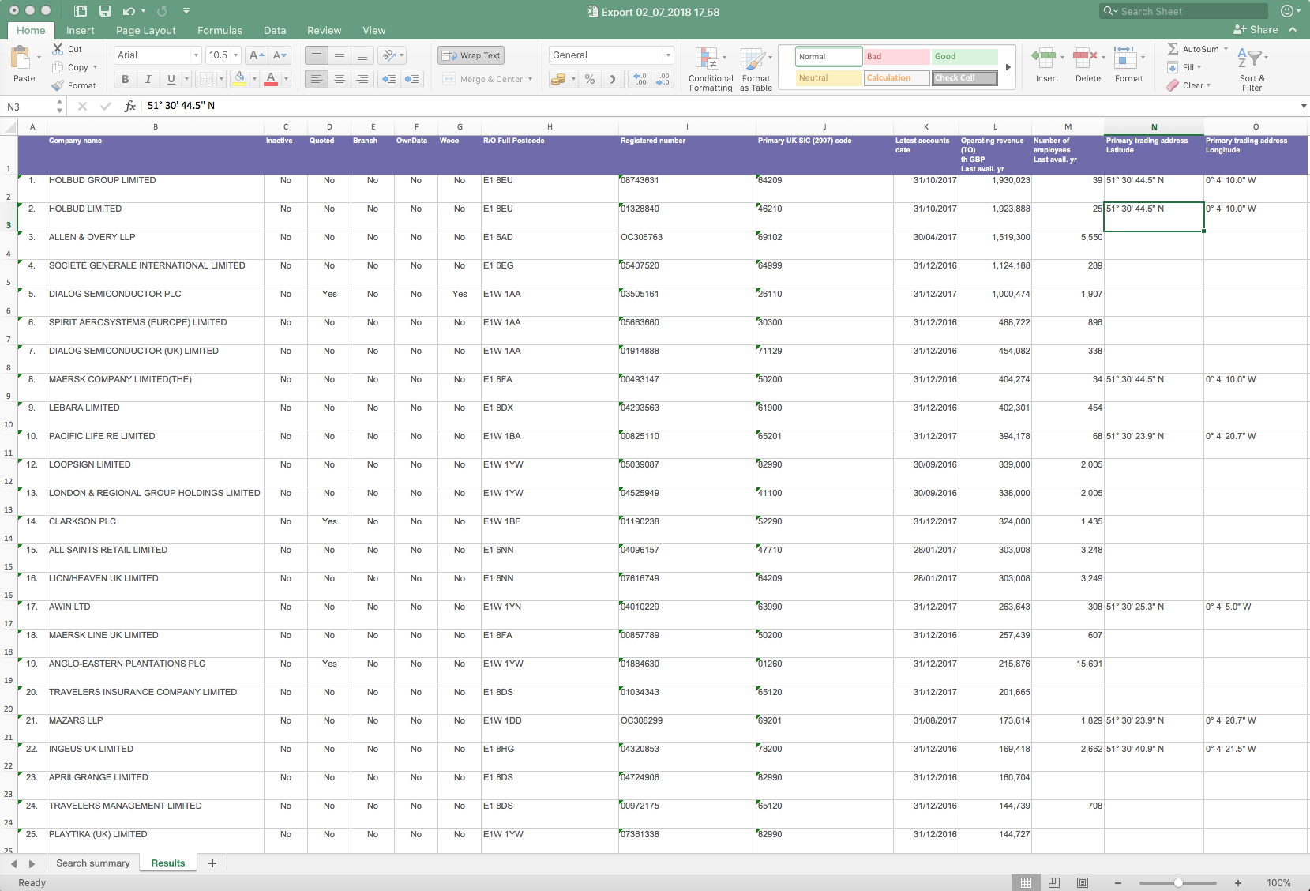Expand the Clear dropdown

click(x=1208, y=85)
